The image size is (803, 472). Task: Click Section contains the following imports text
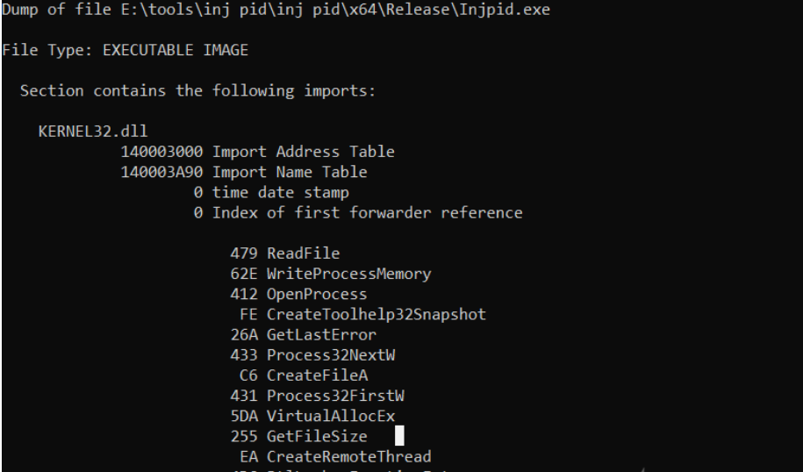[x=198, y=90]
